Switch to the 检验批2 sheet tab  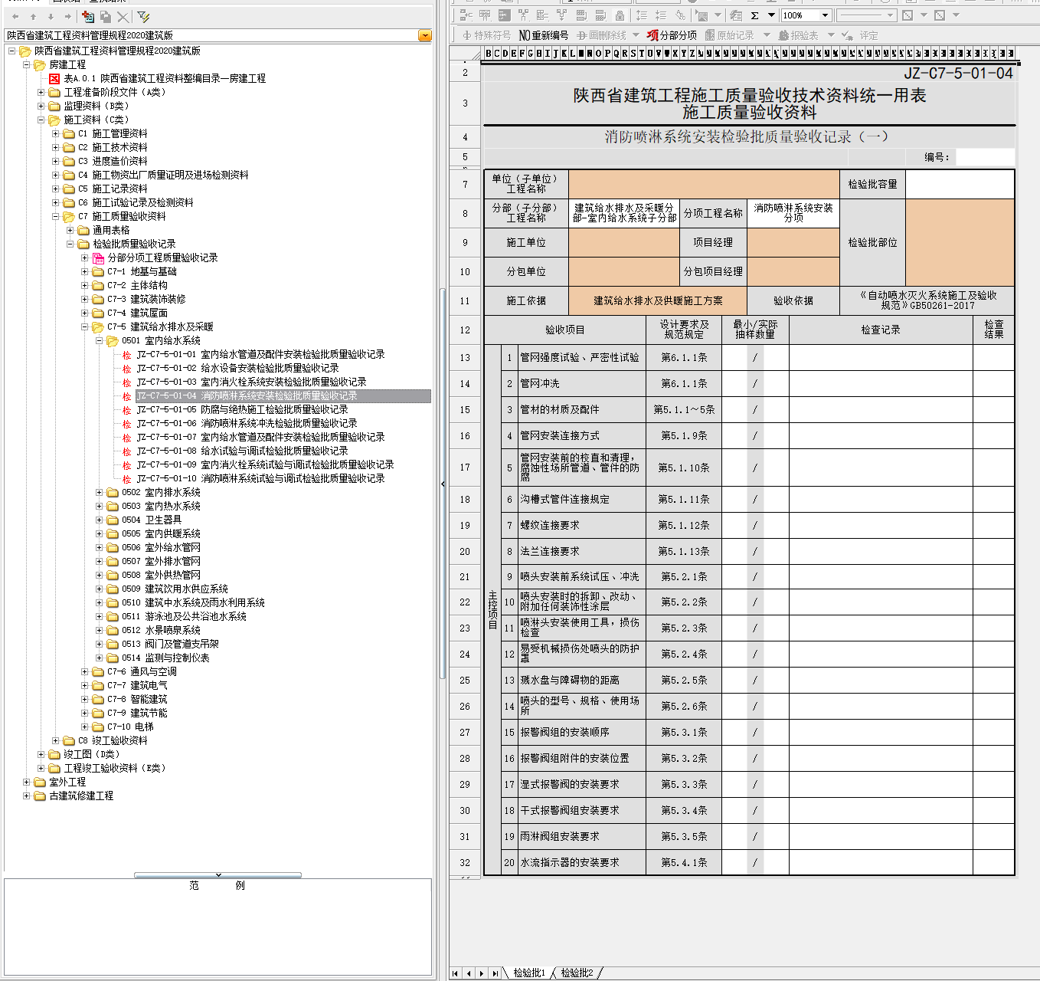tap(577, 973)
